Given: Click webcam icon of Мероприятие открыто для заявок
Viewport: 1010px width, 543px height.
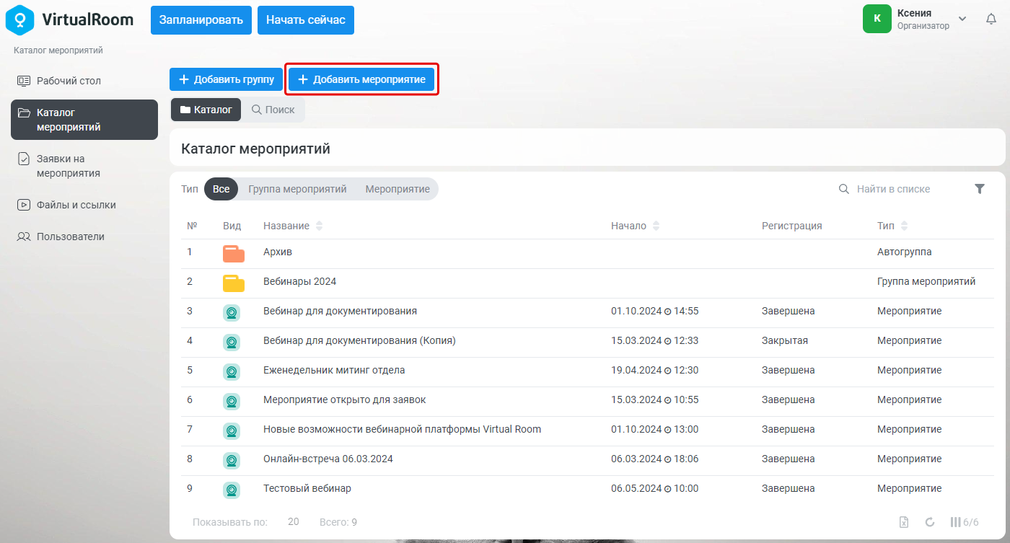Looking at the screenshot, I should pyautogui.click(x=232, y=401).
